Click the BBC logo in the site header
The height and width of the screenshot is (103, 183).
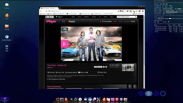click(x=49, y=17)
